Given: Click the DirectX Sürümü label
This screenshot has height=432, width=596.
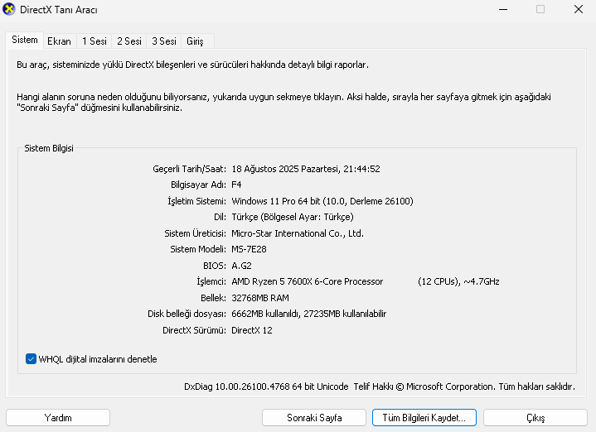Looking at the screenshot, I should coord(194,330).
